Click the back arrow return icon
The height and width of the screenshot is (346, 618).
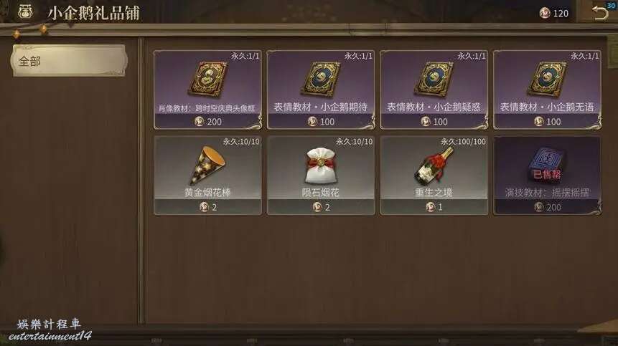[600, 13]
